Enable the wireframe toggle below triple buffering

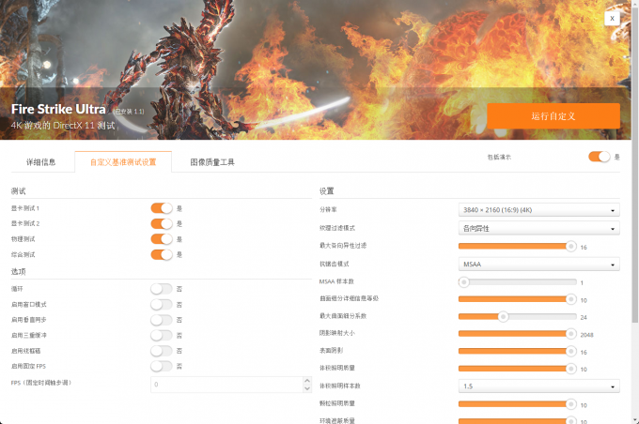click(x=162, y=351)
